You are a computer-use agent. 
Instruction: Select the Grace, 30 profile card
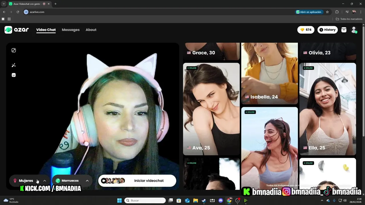click(x=211, y=52)
